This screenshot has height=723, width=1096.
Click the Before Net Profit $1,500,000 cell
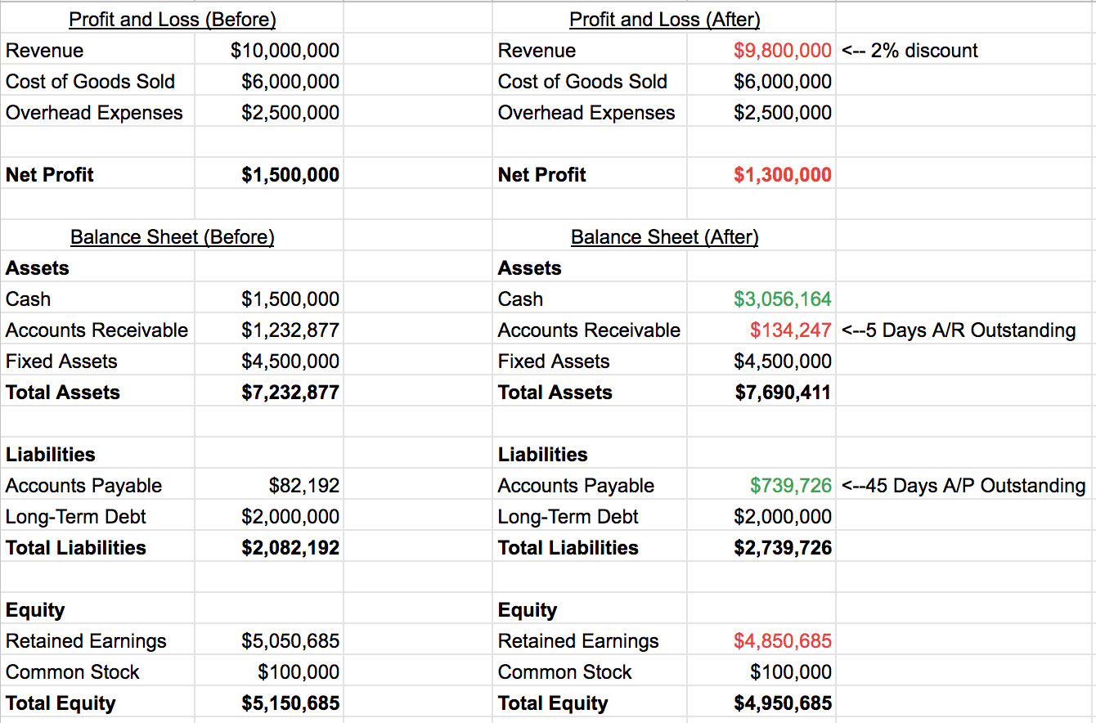[x=290, y=175]
